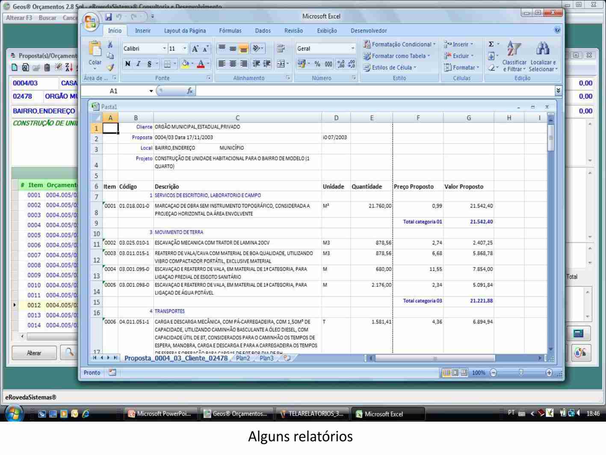Decrease font size with the smaller A

point(206,49)
